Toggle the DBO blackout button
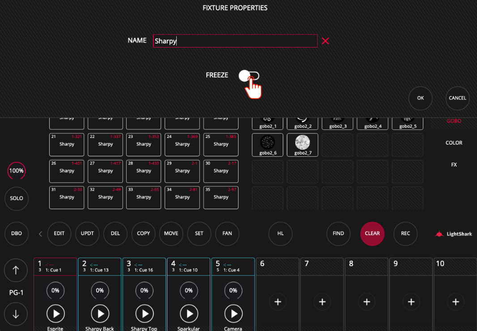This screenshot has height=331, width=477. click(x=17, y=233)
